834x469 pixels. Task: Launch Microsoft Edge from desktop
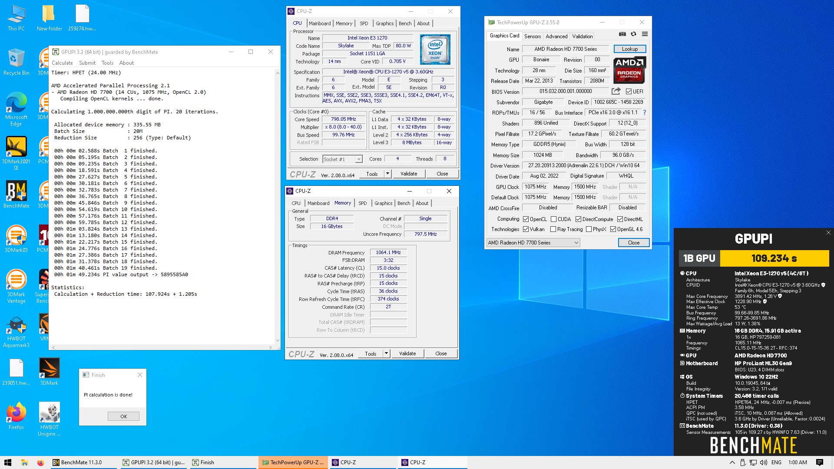point(16,109)
